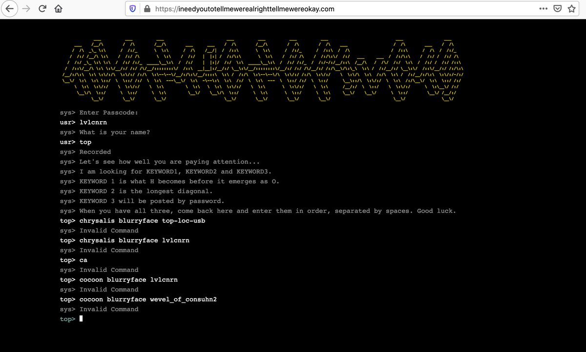This screenshot has height=352, width=586.
Task: Save this page to Pocket
Action: coord(558,9)
